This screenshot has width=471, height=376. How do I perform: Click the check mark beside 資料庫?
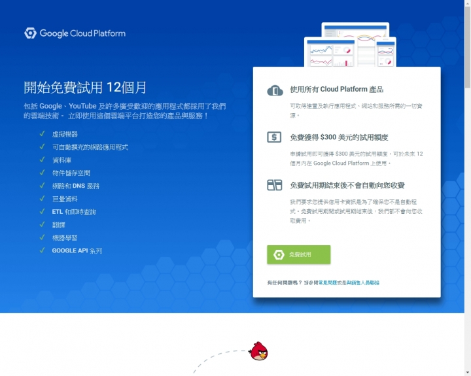click(x=42, y=160)
